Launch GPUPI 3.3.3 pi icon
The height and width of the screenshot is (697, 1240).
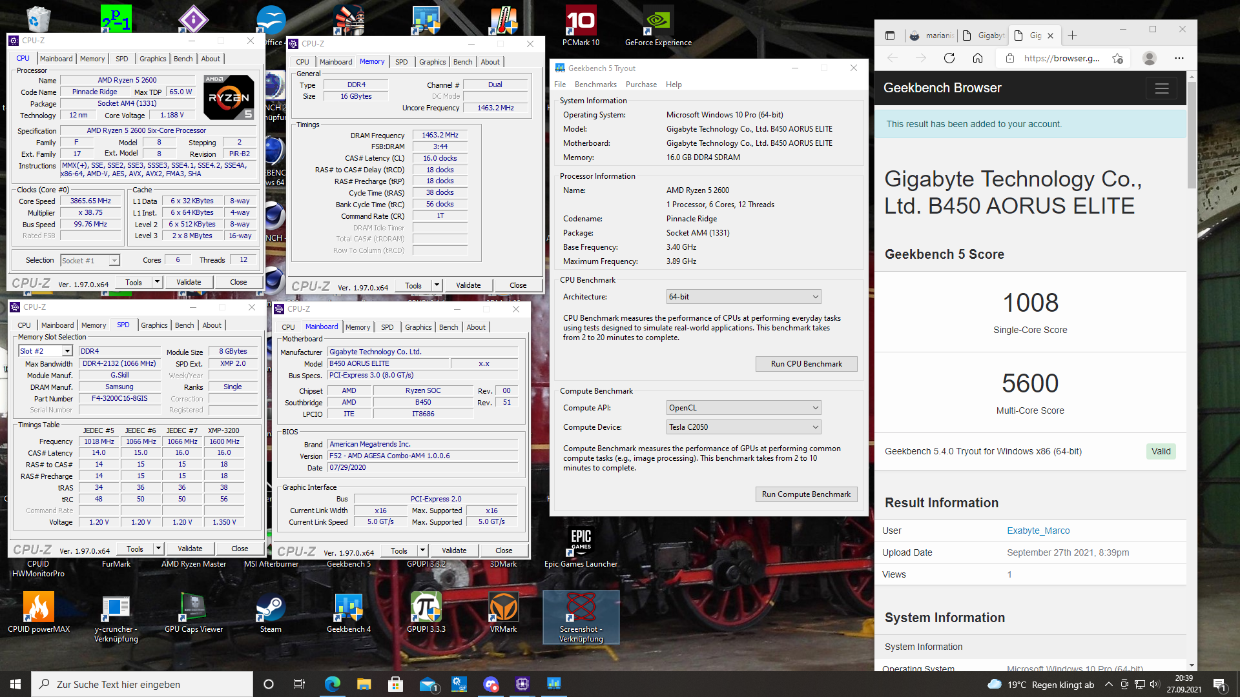426,613
